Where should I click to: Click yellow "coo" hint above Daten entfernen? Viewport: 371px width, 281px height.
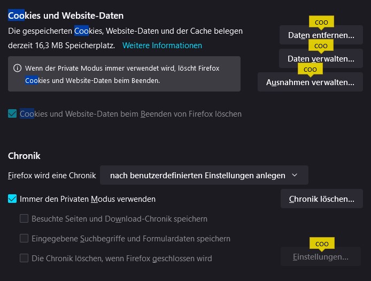321,22
